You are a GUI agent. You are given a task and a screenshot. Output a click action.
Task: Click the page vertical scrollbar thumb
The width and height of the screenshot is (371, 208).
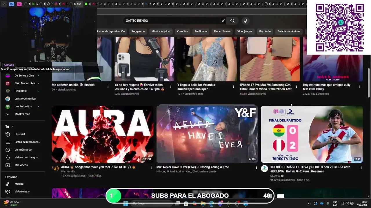click(x=369, y=83)
